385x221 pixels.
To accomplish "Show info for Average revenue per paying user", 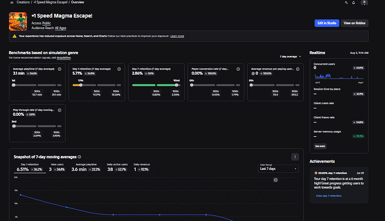I will [297, 69].
